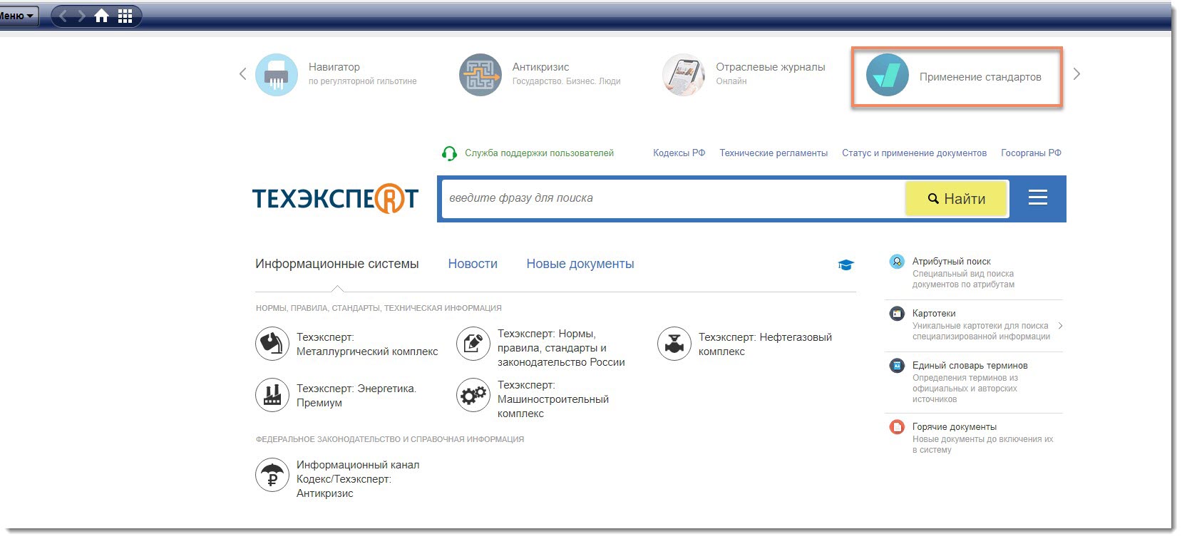Click the Применение стандартов checkmark icon
Image resolution: width=1182 pixels, height=539 pixels.
point(888,75)
